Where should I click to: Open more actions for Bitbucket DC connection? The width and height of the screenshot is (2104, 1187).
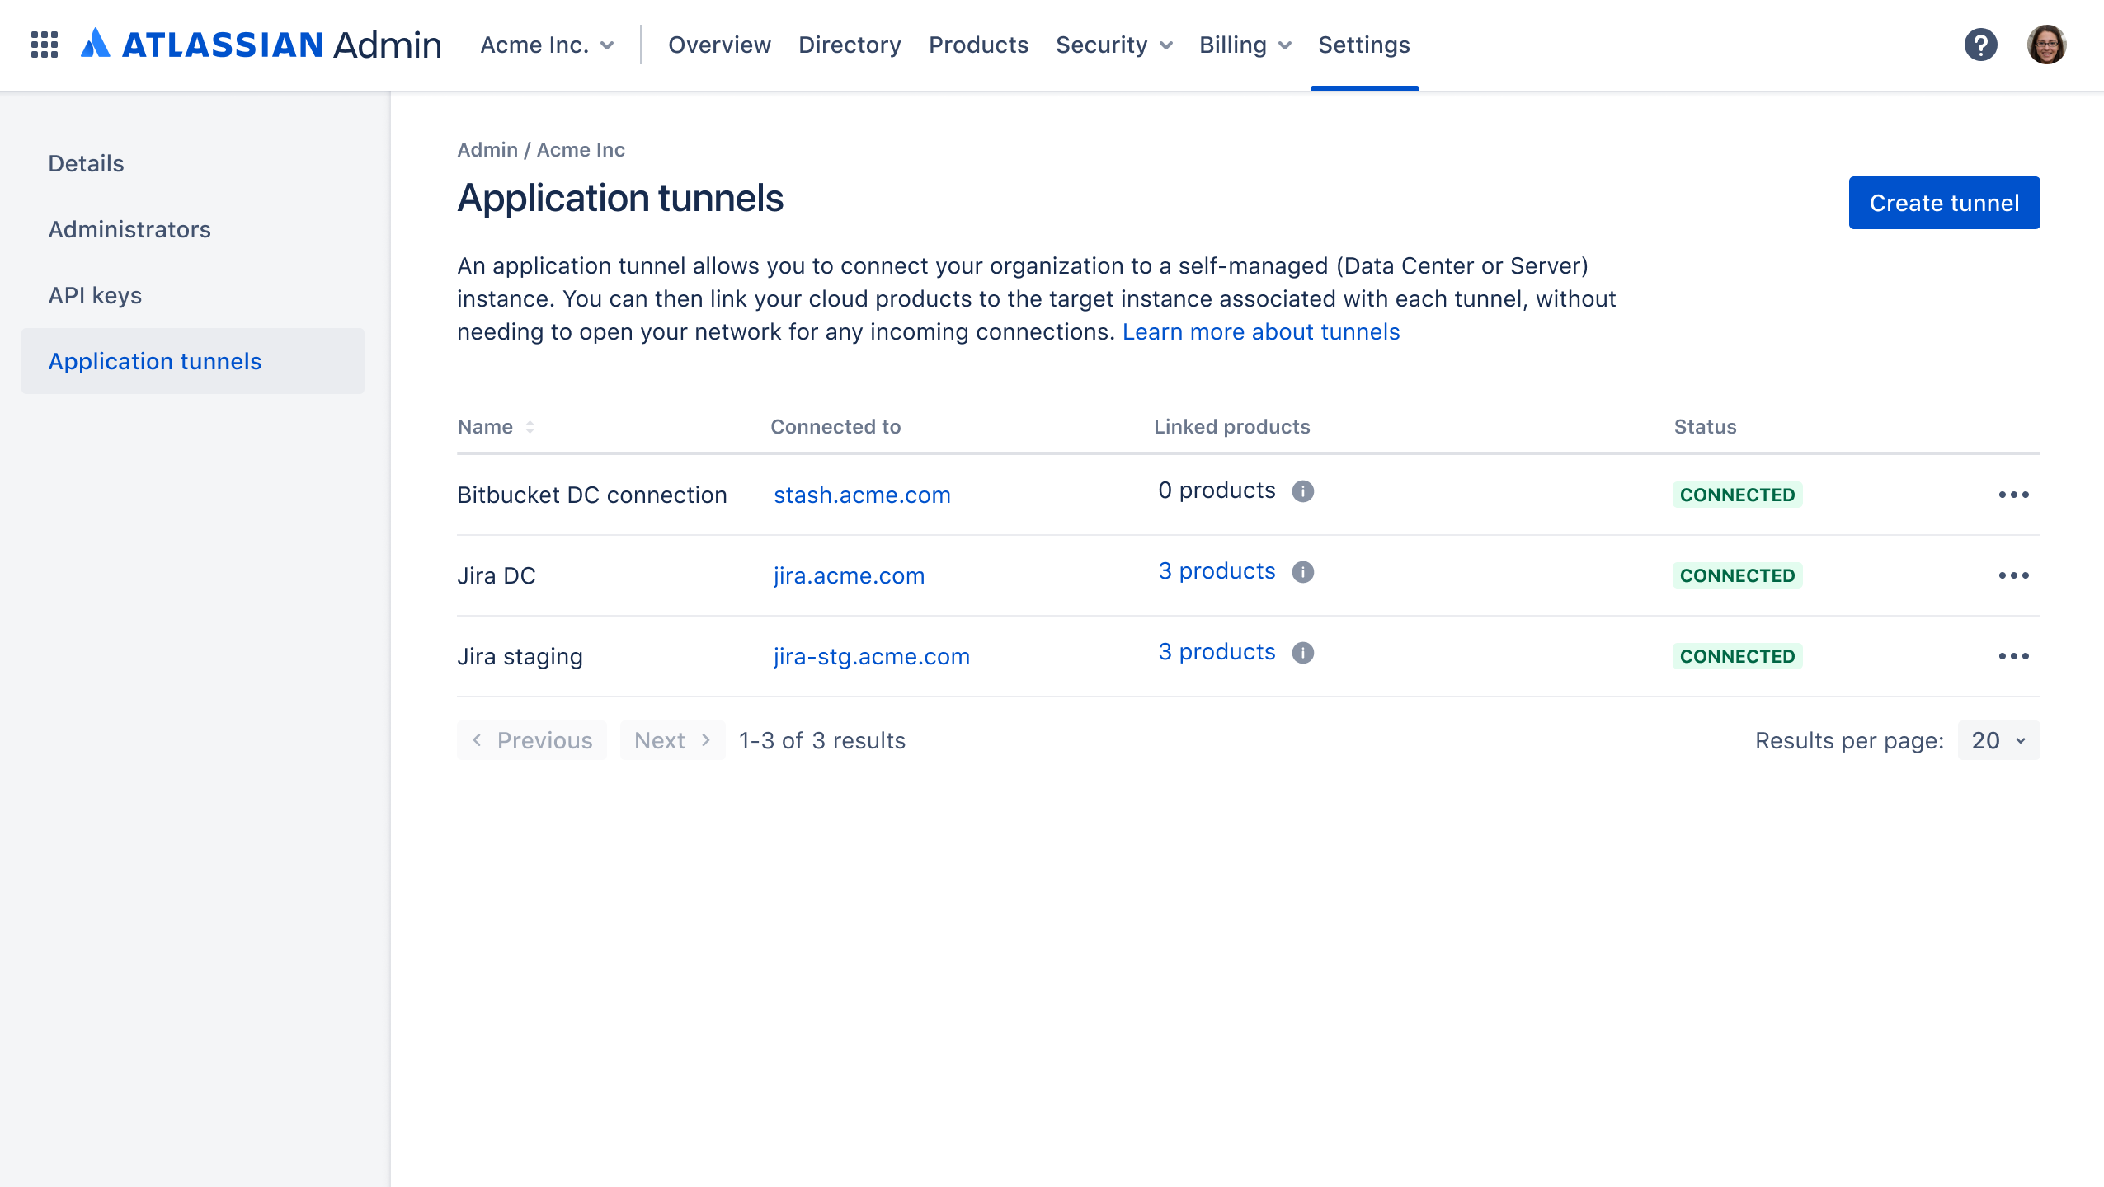pyautogui.click(x=2013, y=495)
